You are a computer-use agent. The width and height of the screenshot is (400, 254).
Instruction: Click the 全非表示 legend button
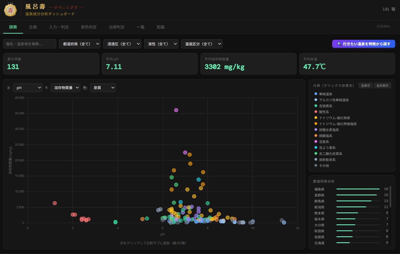tap(382, 86)
